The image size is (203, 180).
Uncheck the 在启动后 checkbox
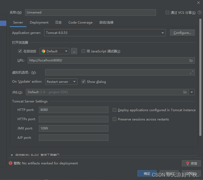20,51
